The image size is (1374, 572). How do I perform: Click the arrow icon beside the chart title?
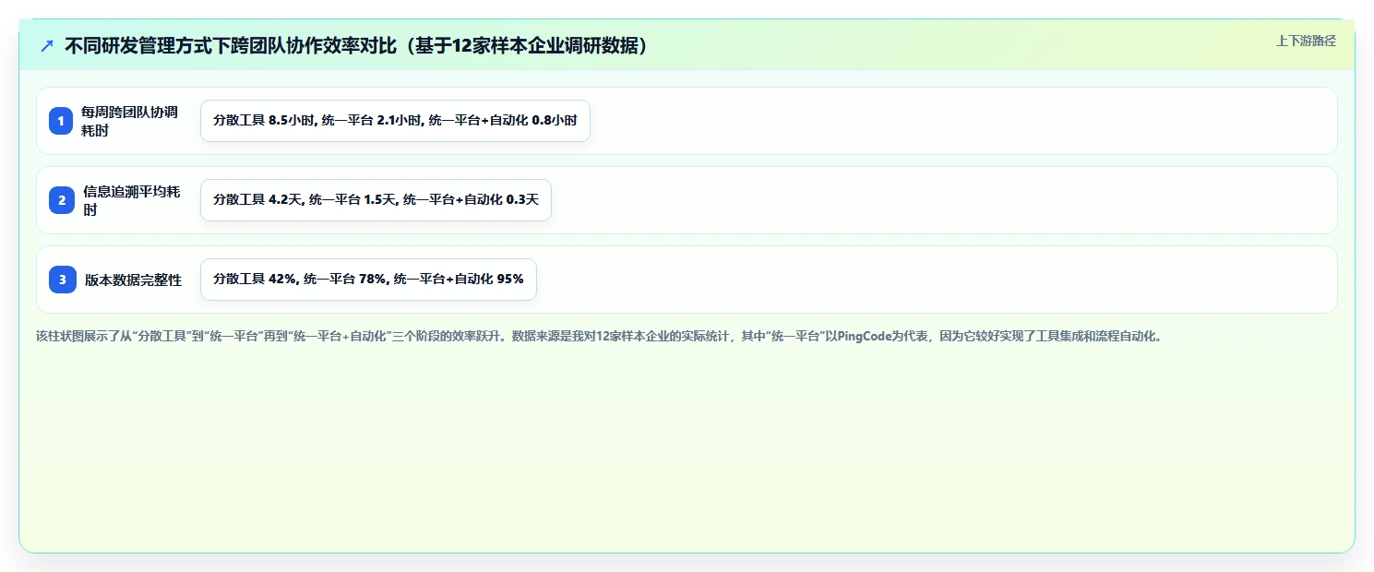coord(47,45)
